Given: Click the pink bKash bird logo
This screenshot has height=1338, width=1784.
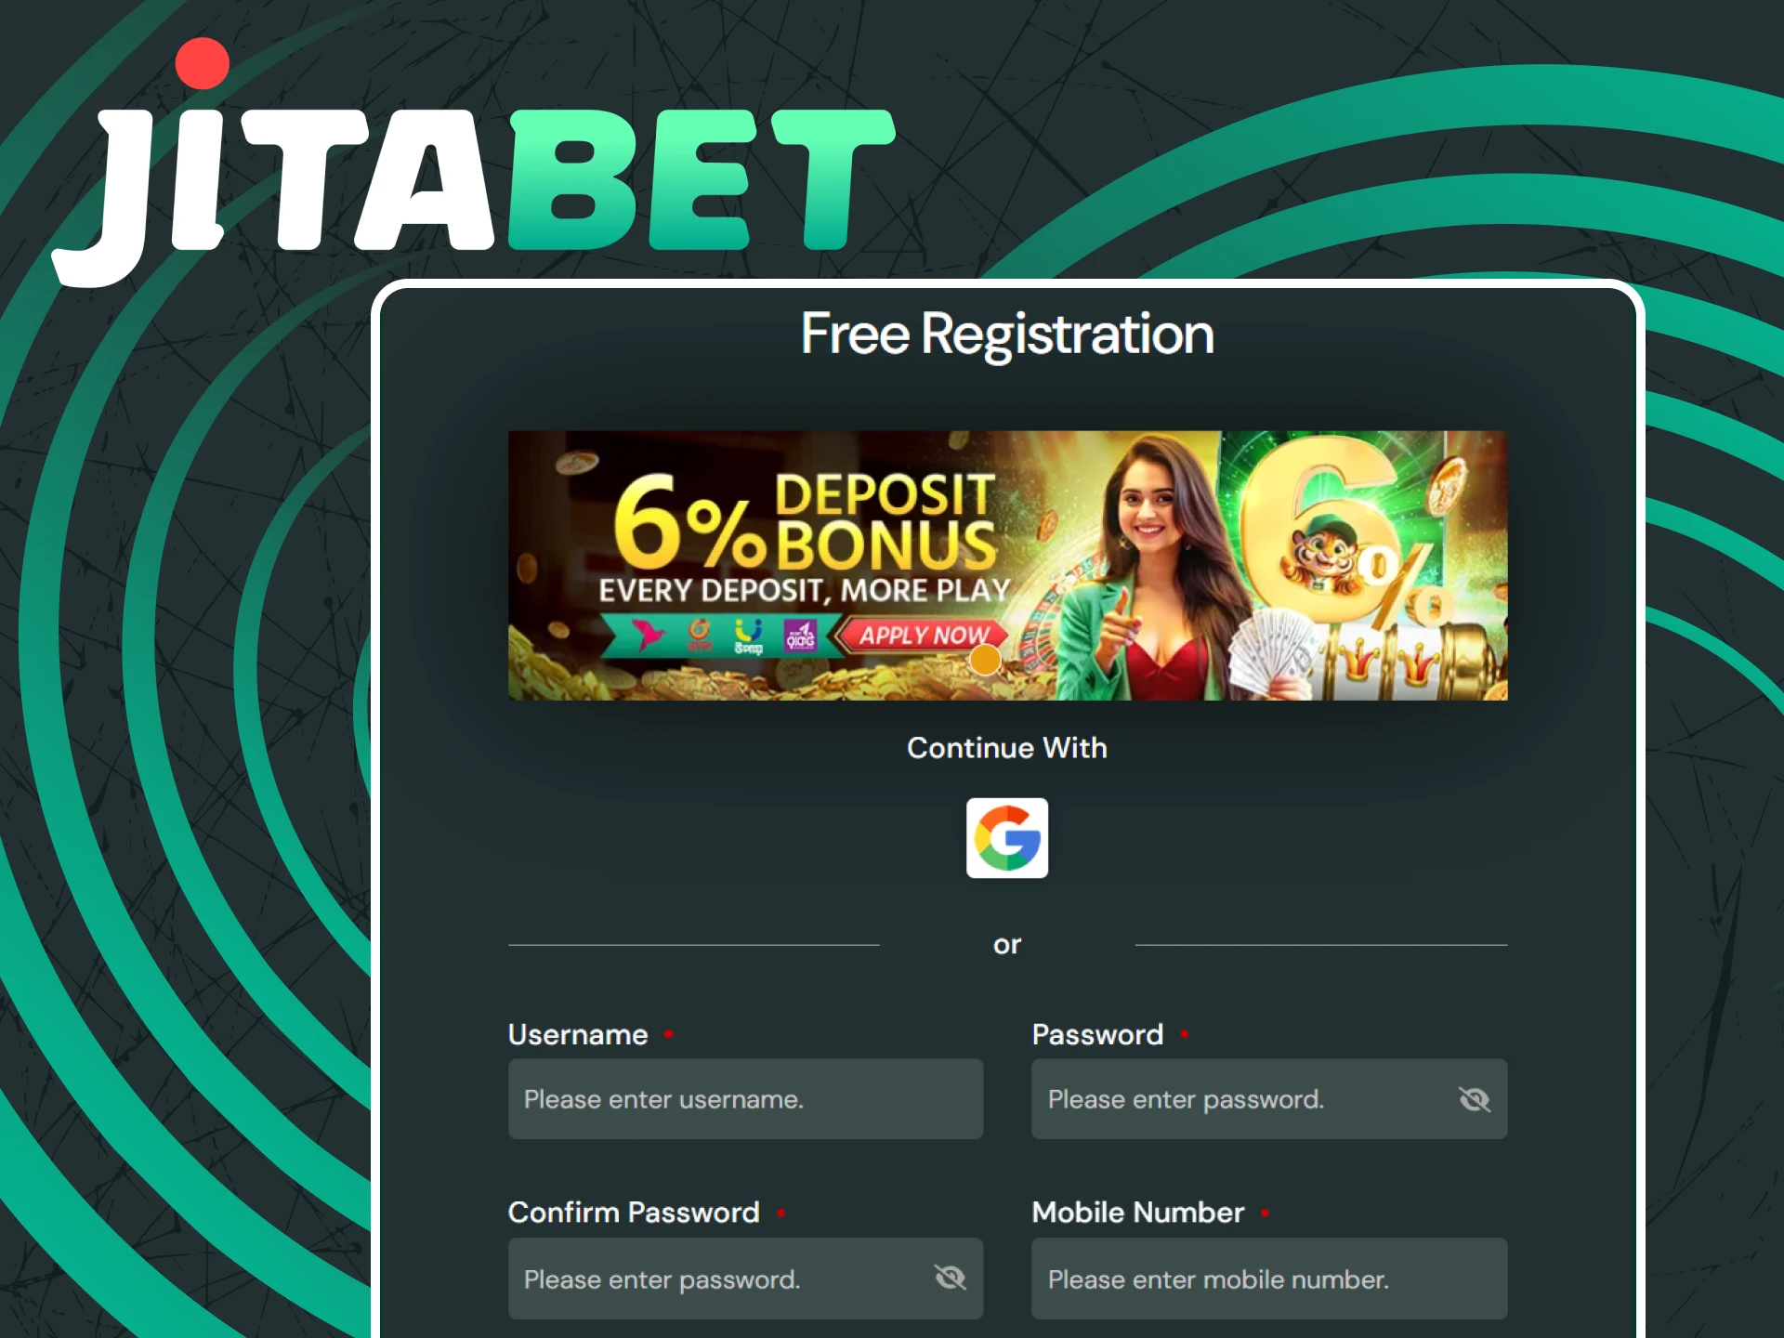Looking at the screenshot, I should coord(649,635).
